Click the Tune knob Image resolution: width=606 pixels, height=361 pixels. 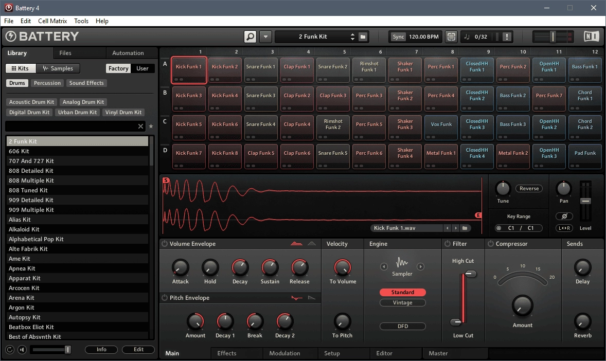[503, 188]
